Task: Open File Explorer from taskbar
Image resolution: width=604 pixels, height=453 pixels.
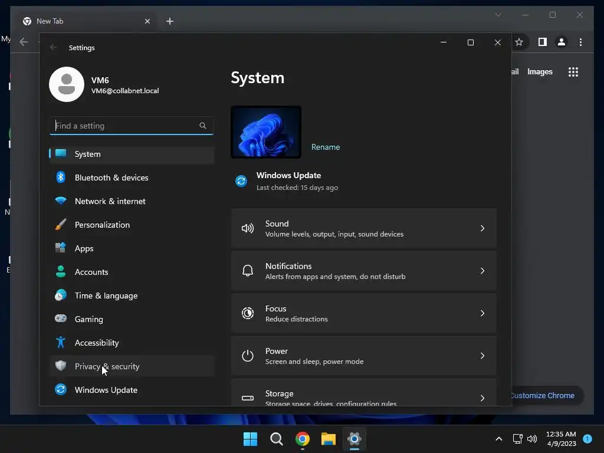Action: [329, 439]
